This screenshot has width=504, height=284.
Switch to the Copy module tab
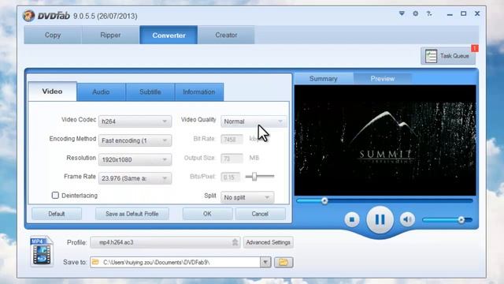coord(53,35)
